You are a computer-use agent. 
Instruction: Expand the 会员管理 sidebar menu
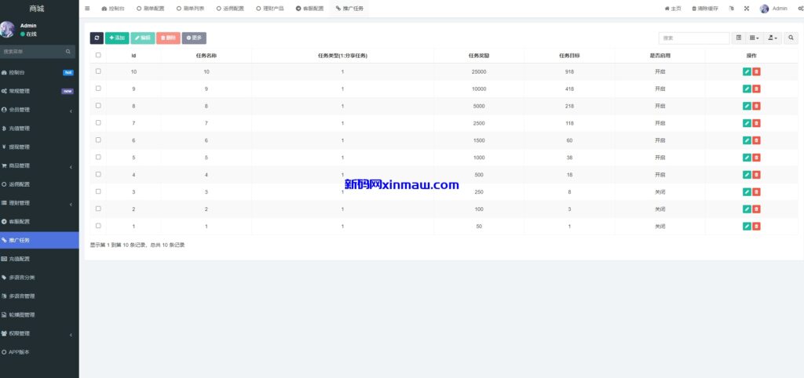[x=39, y=110]
